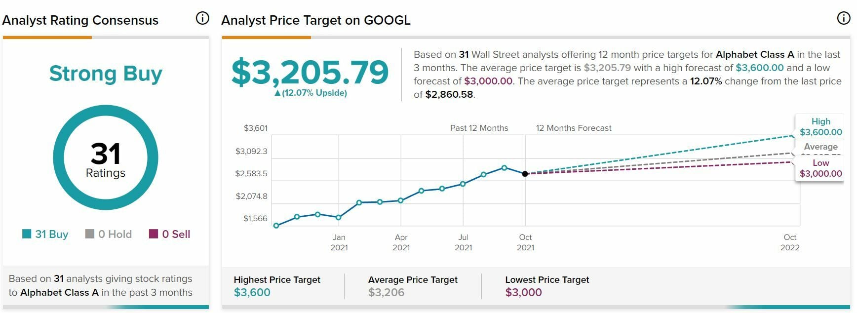The width and height of the screenshot is (857, 313).
Task: Click the purple Sell legend square
Action: [154, 234]
